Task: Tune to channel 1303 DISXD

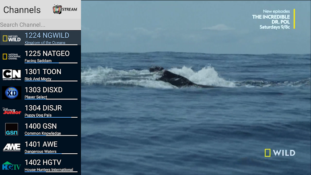Action: pos(40,92)
